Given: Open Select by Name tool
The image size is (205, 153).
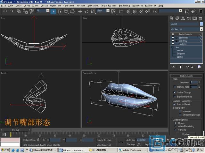Looking at the screenshot, I should (60, 11).
